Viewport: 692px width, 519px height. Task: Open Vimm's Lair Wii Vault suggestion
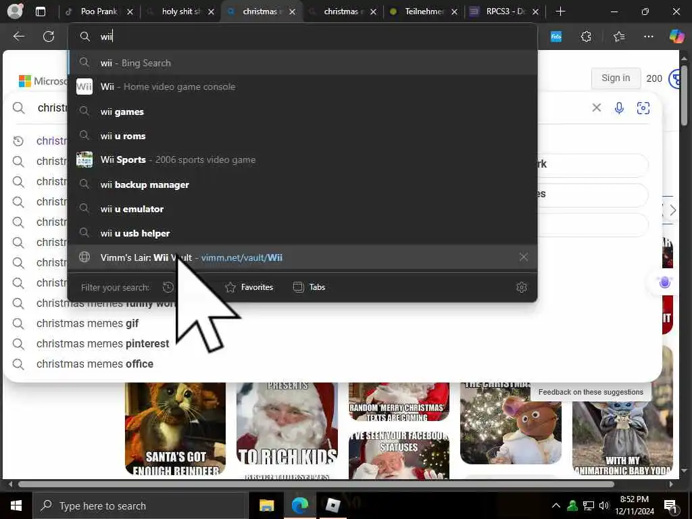point(303,257)
